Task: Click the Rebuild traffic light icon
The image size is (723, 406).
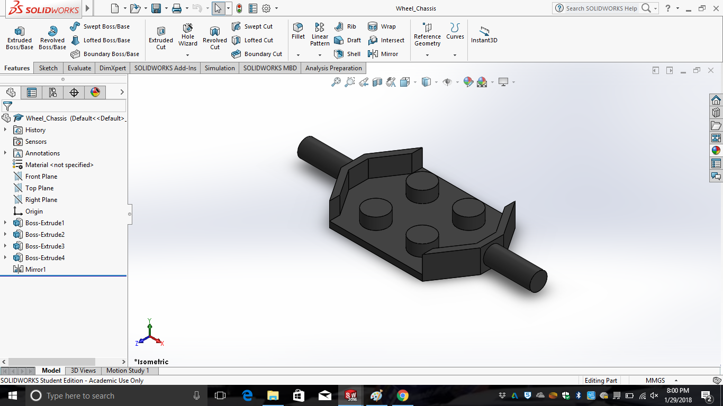Action: point(239,8)
